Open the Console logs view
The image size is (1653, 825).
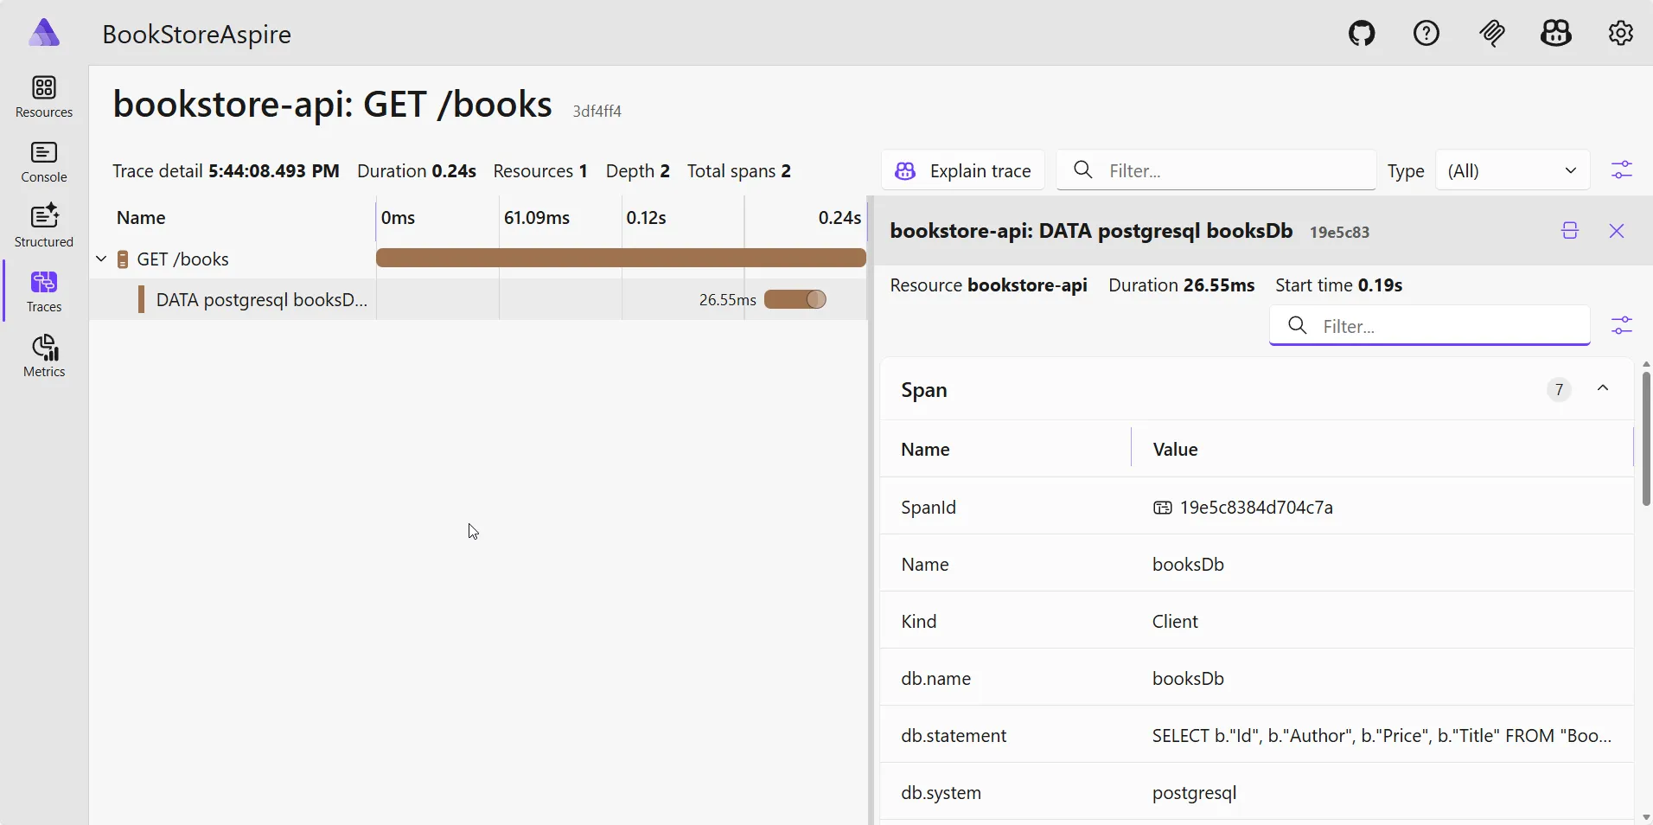(x=43, y=163)
